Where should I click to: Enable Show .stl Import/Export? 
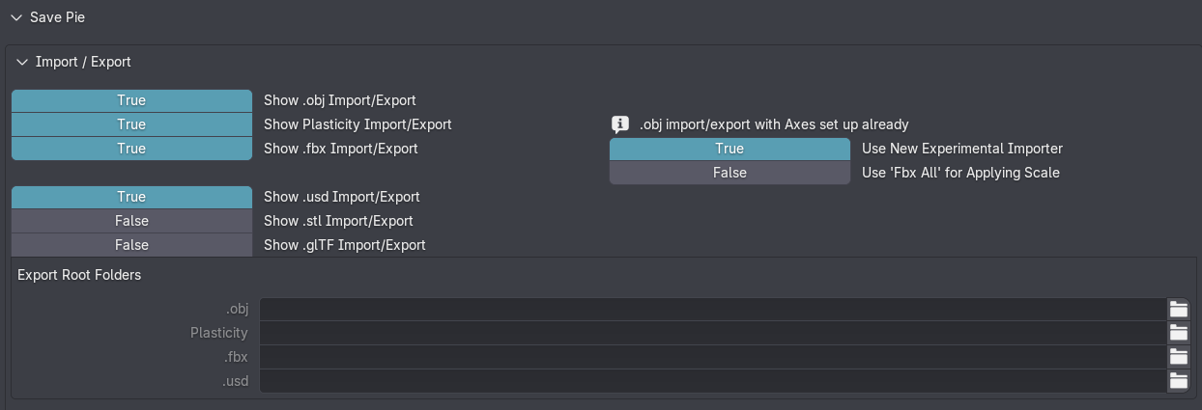131,221
